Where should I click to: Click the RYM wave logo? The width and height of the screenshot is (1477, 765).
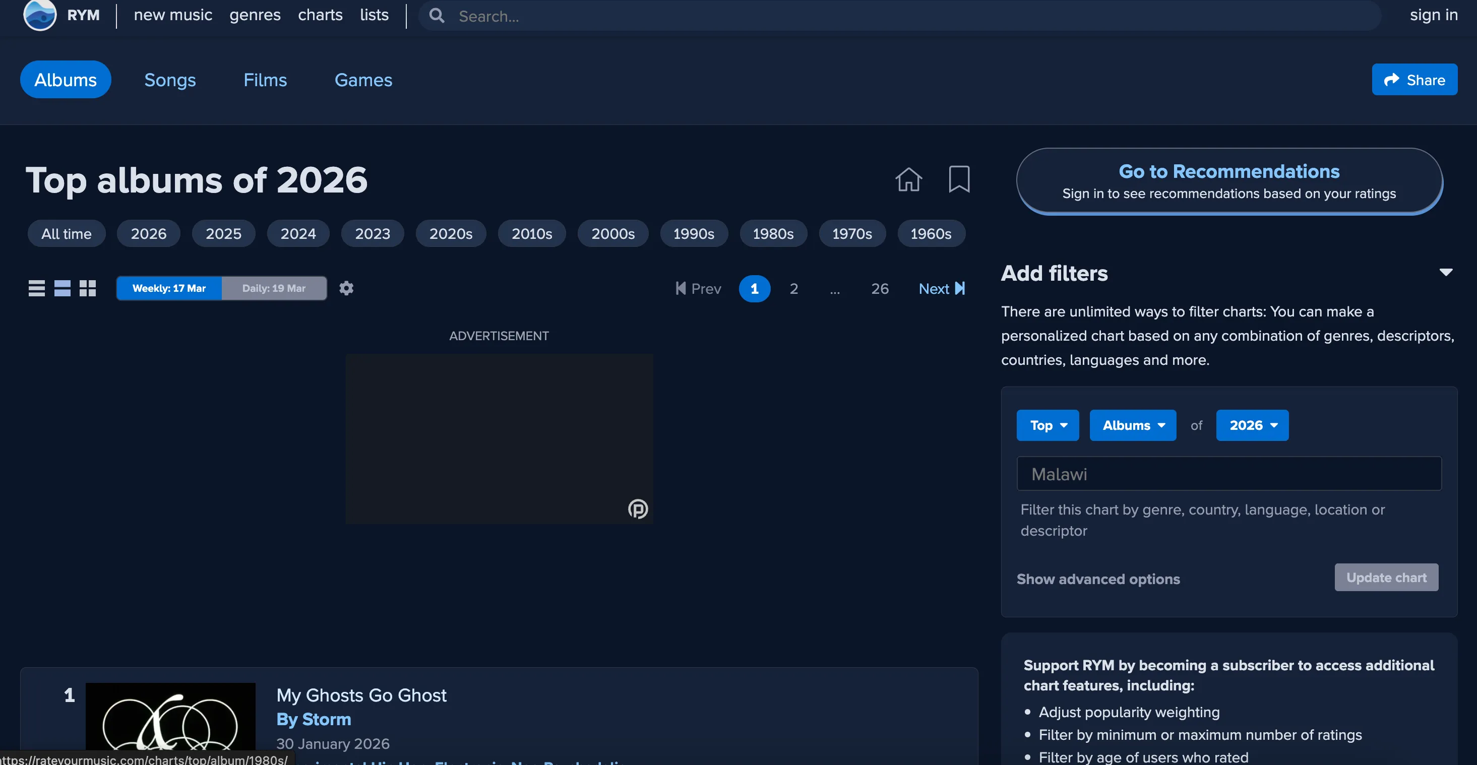point(39,16)
